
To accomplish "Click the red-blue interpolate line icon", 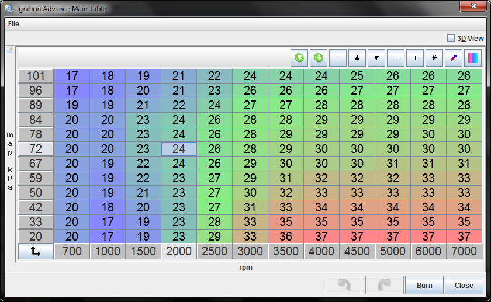I will (x=454, y=58).
